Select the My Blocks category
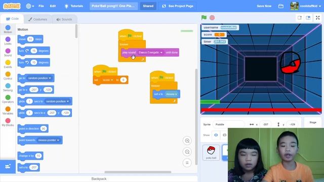Image resolution: width=324 pixels, height=182 pixels. 8,122
